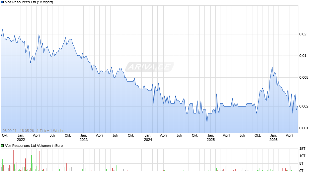Viewport: 312px width, 174px height.
Task: Click the 0,02 price axis label
Action: pyautogui.click(x=303, y=34)
